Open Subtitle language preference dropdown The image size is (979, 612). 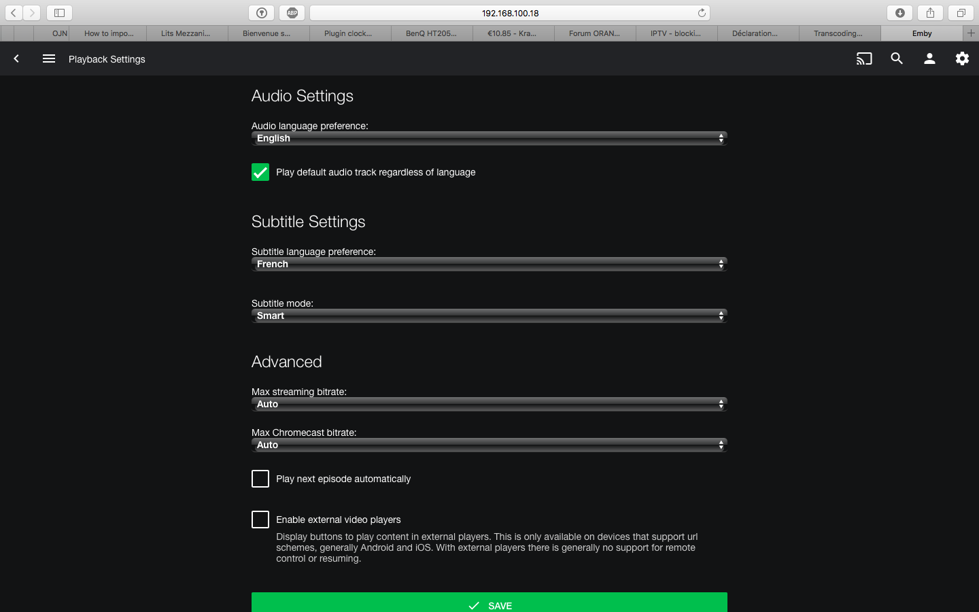tap(489, 264)
